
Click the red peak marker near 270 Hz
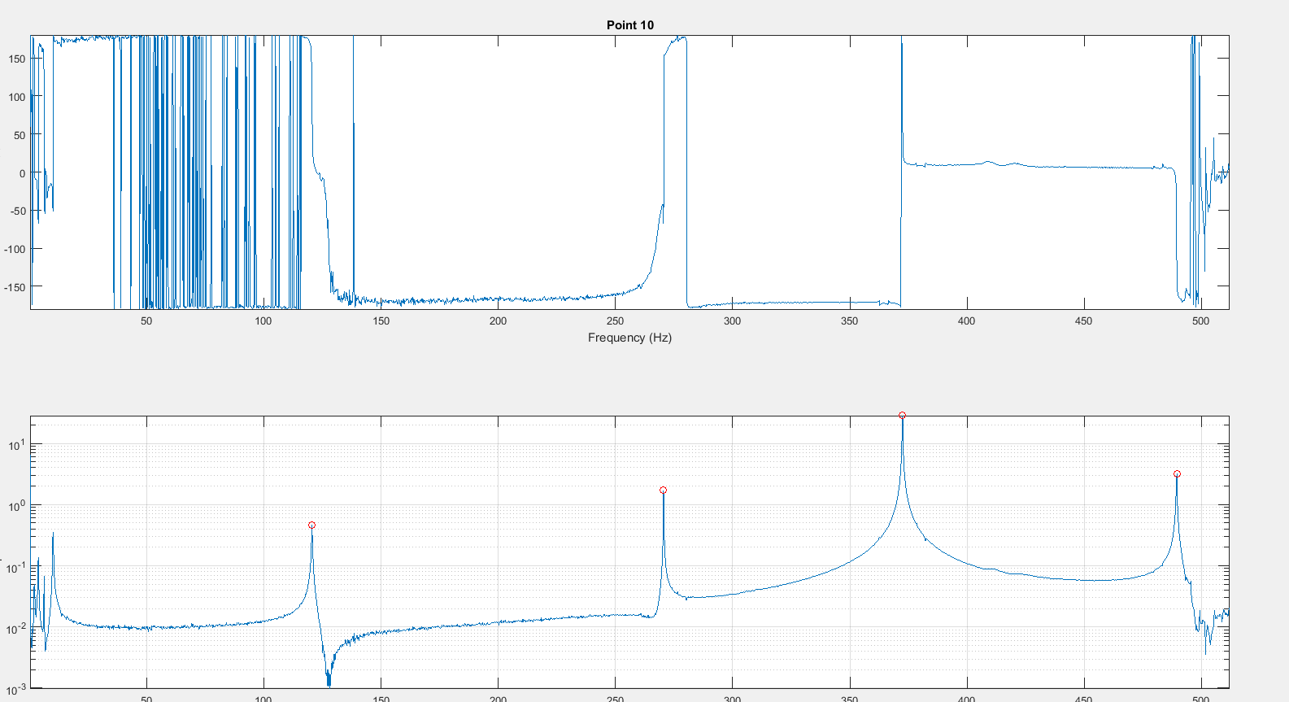tap(664, 491)
